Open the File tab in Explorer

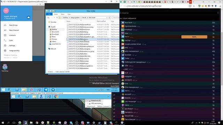tap(49, 14)
